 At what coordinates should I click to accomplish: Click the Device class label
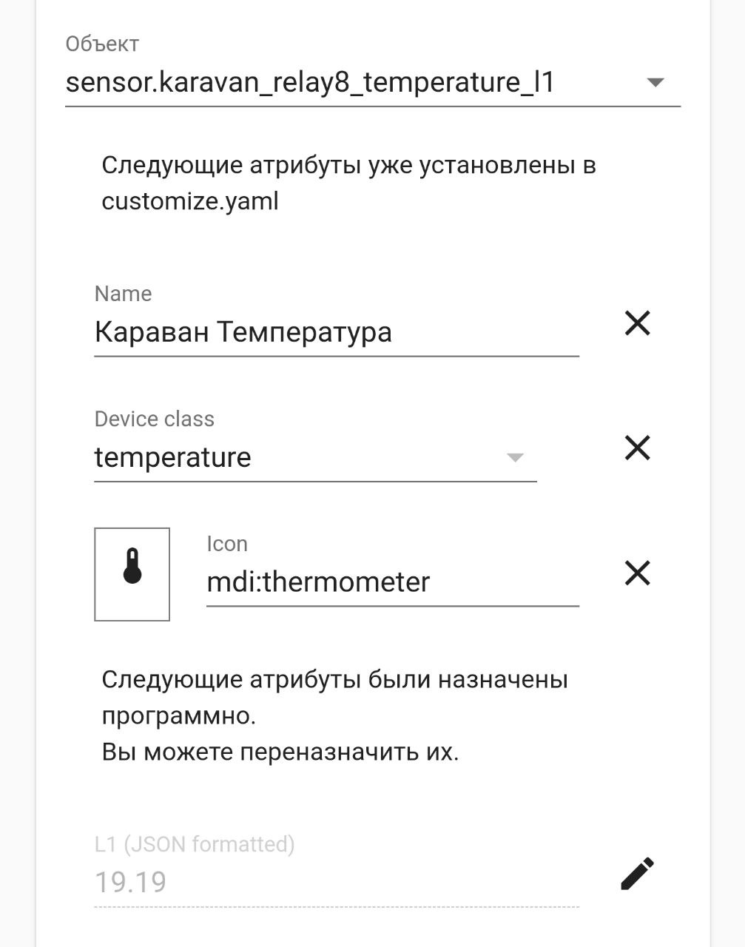click(155, 419)
